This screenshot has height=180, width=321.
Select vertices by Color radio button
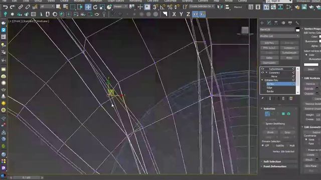[x=306, y=55]
